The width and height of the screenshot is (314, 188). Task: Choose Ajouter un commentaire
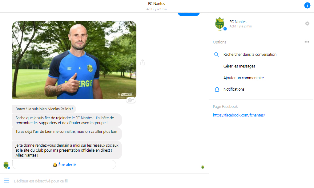244,78
